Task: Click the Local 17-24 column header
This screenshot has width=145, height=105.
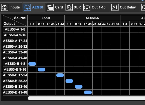Action: tap(51, 24)
